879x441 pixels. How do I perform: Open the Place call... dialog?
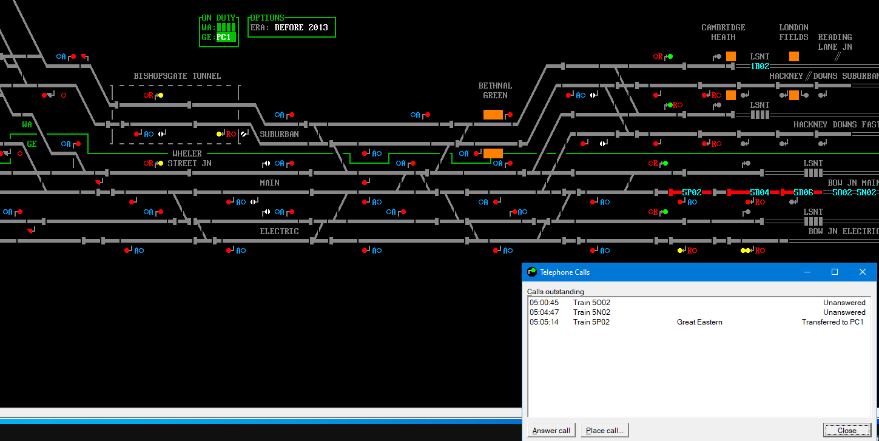605,431
